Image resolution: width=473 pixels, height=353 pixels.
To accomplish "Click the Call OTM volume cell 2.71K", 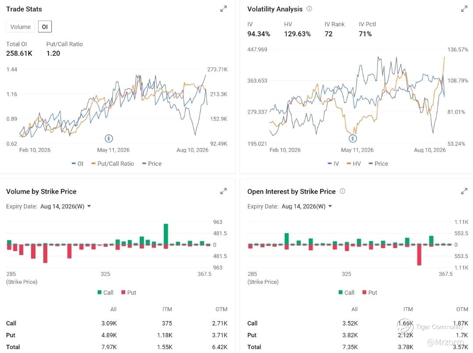I will (219, 323).
